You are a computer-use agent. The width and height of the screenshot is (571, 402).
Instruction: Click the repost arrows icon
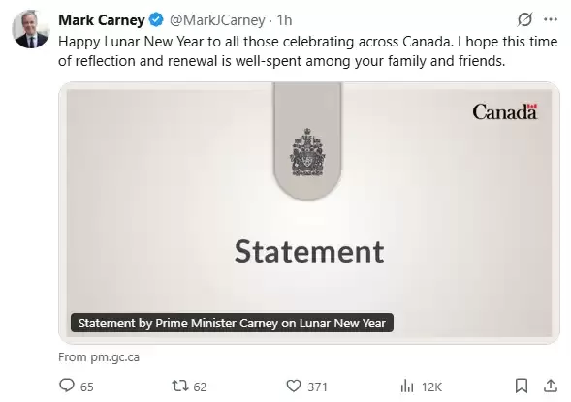pos(180,386)
